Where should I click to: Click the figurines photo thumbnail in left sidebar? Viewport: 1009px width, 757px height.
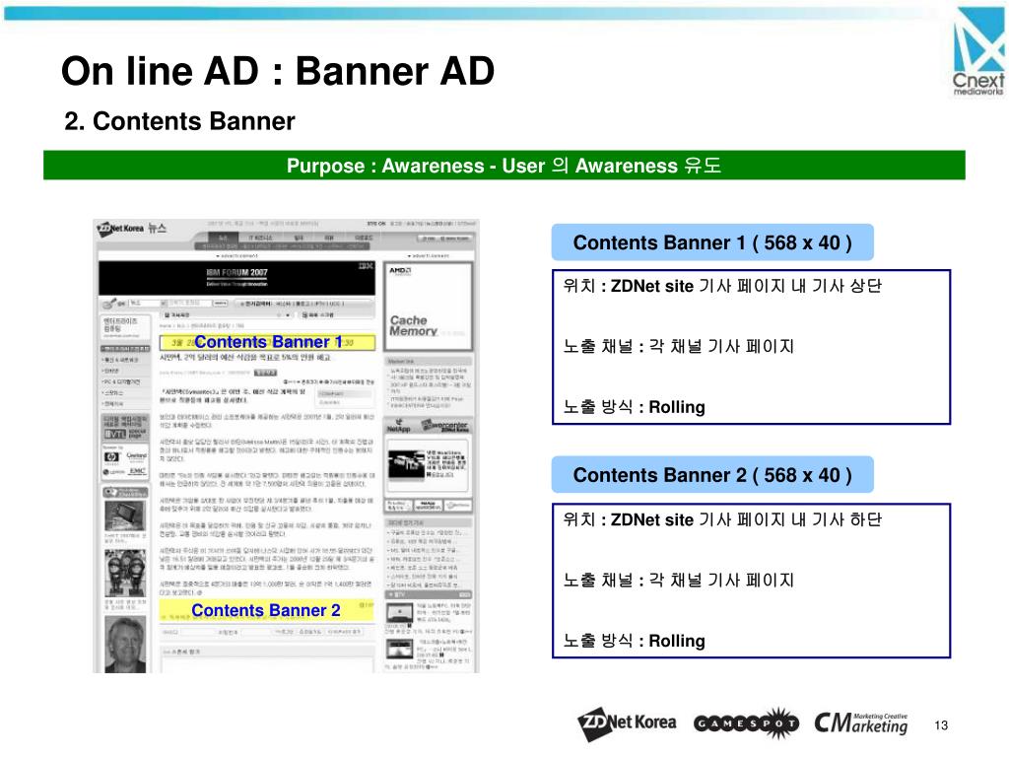coord(125,574)
